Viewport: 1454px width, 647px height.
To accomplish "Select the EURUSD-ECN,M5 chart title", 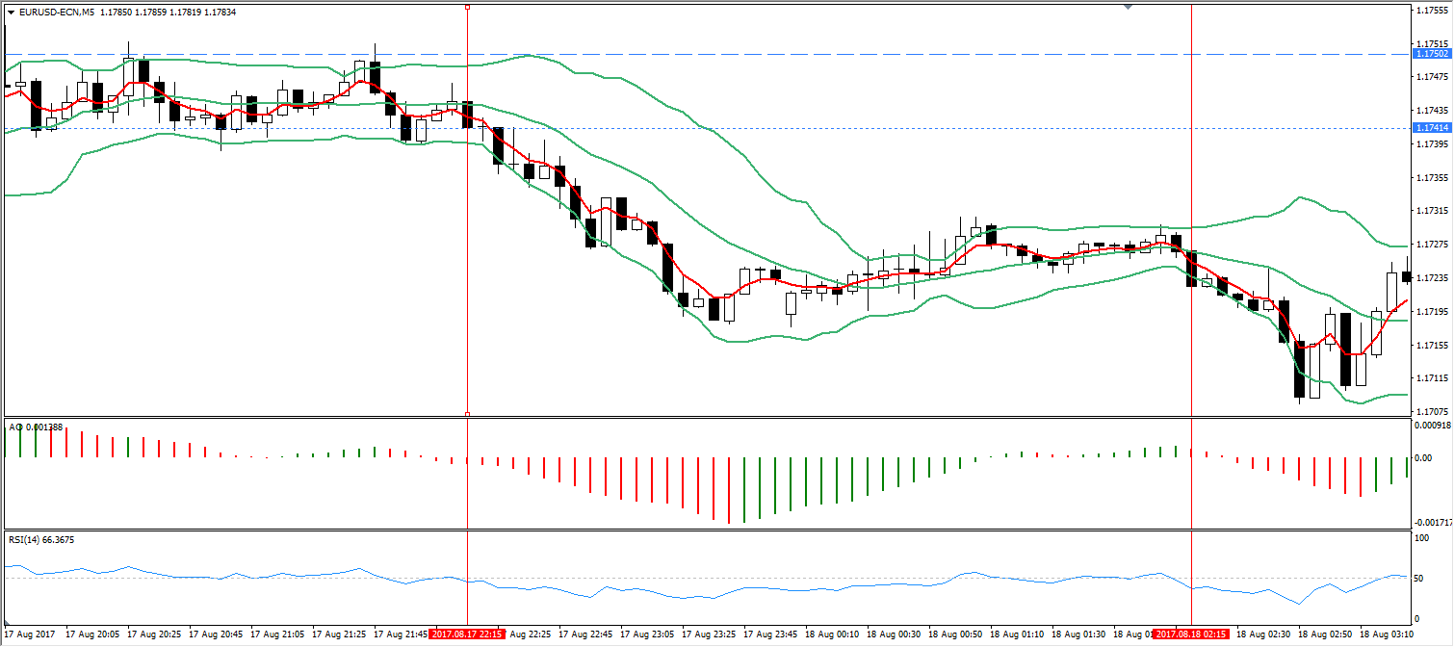I will (58, 13).
